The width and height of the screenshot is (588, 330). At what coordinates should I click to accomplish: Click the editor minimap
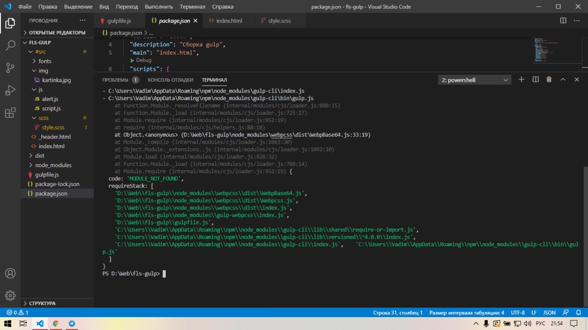click(558, 50)
